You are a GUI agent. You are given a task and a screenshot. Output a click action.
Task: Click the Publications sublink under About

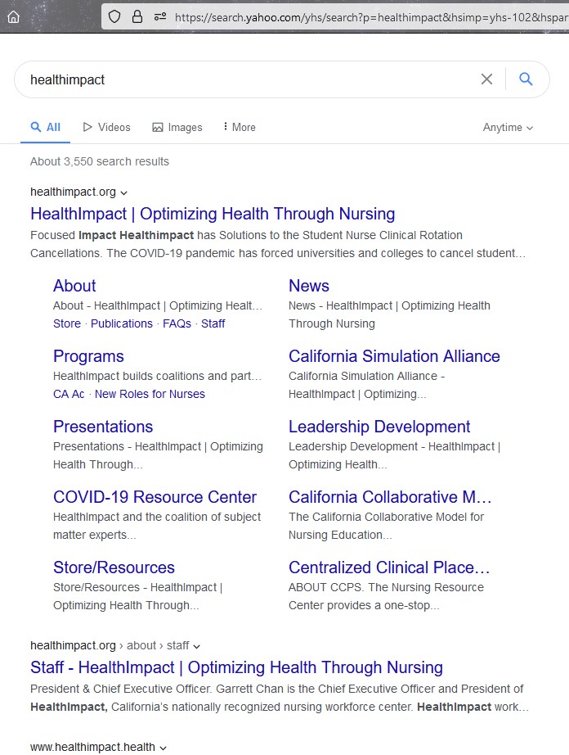122,323
